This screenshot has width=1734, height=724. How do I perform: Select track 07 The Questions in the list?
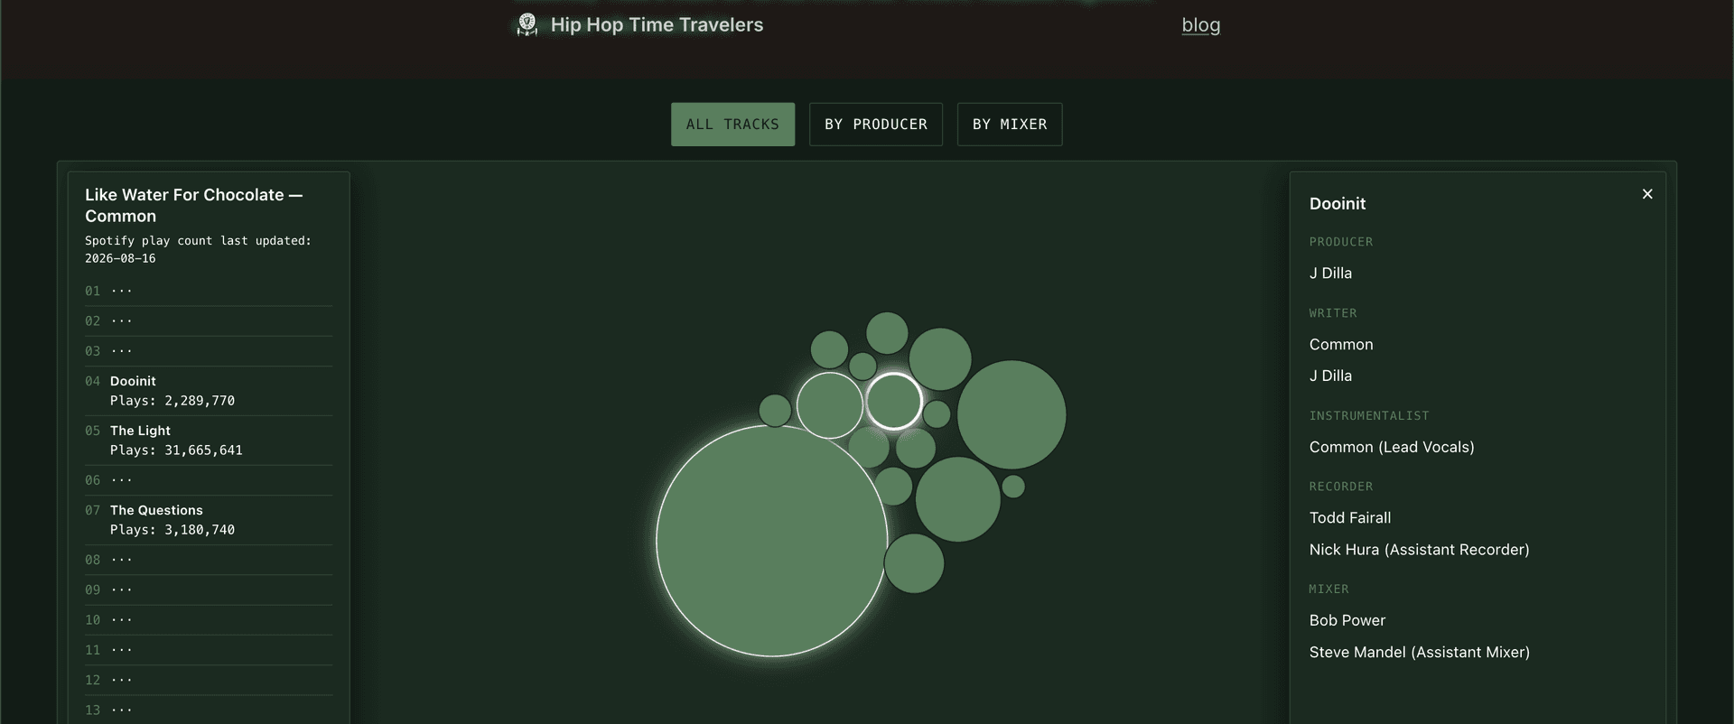pyautogui.click(x=209, y=520)
